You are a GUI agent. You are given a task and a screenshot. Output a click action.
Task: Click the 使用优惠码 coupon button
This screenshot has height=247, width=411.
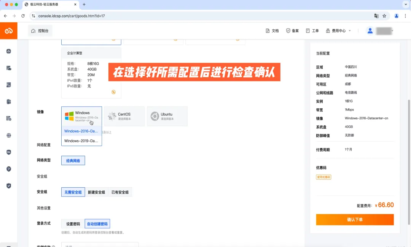pyautogui.click(x=323, y=177)
